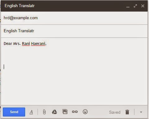Screen dimensions: 149x119
Task: Insert photo using the image icon
Action: point(65,112)
